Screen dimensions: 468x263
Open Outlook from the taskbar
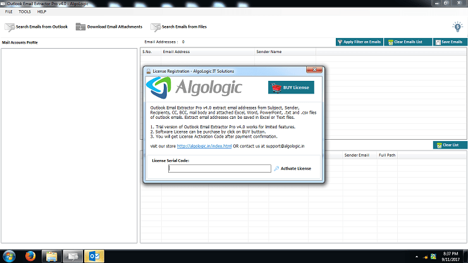click(x=94, y=256)
